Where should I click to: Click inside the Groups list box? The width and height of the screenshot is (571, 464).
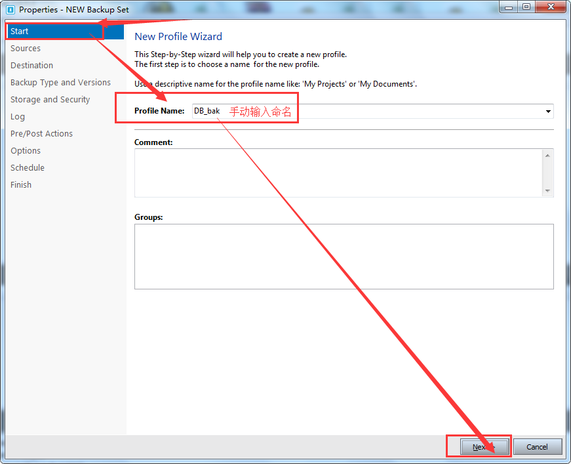pos(344,257)
